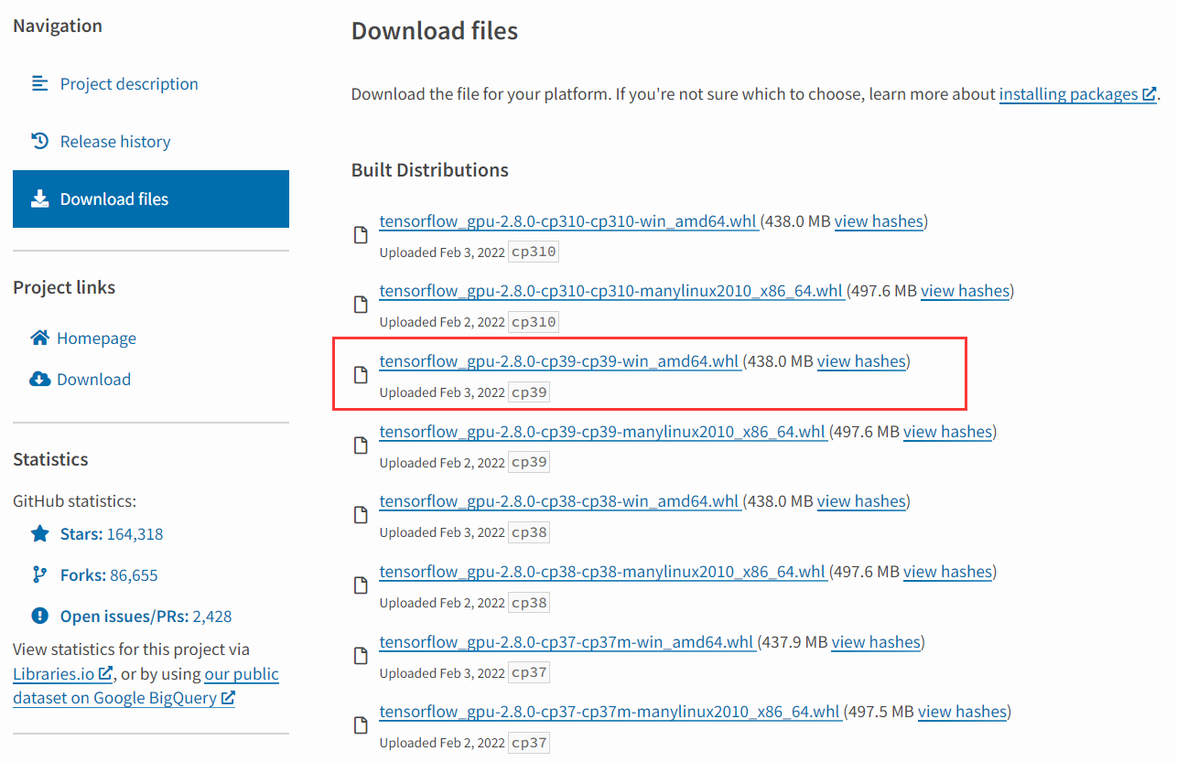Screen dimensions: 1177x762
Task: Click the file icon beside cp39 manylinux2010 wheel
Action: pos(361,445)
